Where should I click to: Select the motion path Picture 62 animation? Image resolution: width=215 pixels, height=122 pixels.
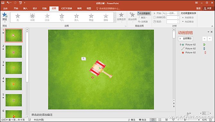(193, 49)
